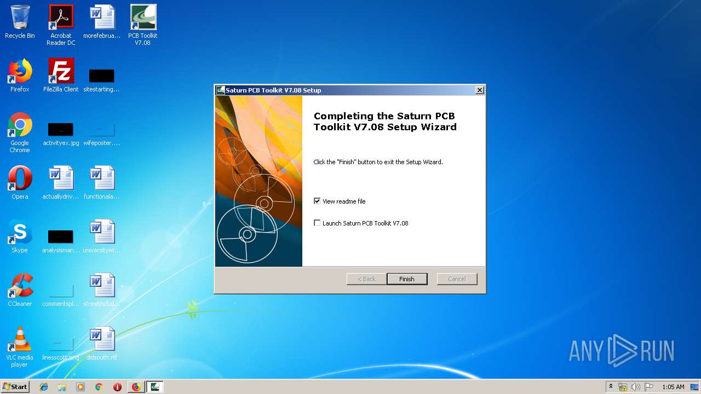Click the Saturn installer title bar icon
The image size is (701, 394).
pos(221,90)
